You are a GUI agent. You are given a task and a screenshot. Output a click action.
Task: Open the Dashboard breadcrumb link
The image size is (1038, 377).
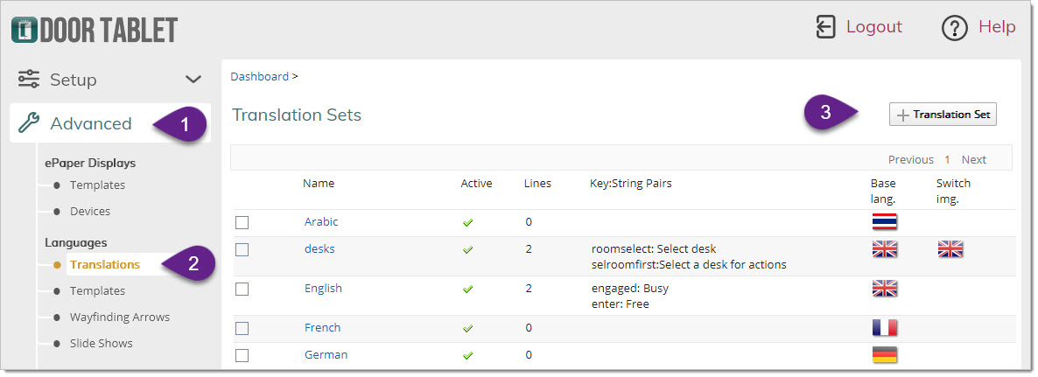point(259,76)
